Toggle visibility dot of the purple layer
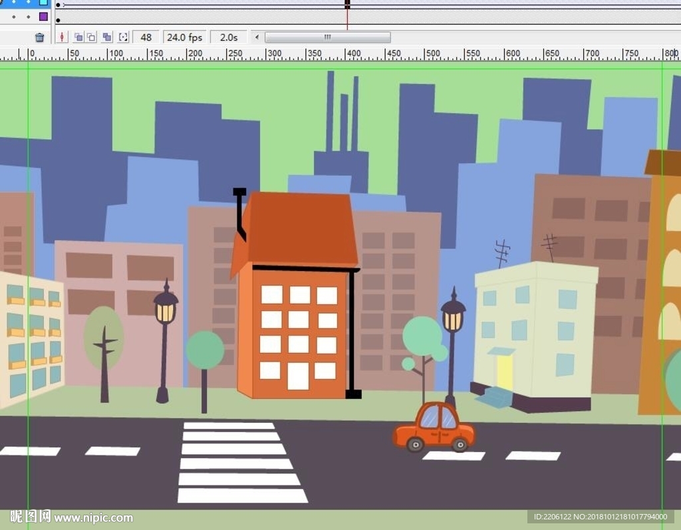 click(x=14, y=17)
